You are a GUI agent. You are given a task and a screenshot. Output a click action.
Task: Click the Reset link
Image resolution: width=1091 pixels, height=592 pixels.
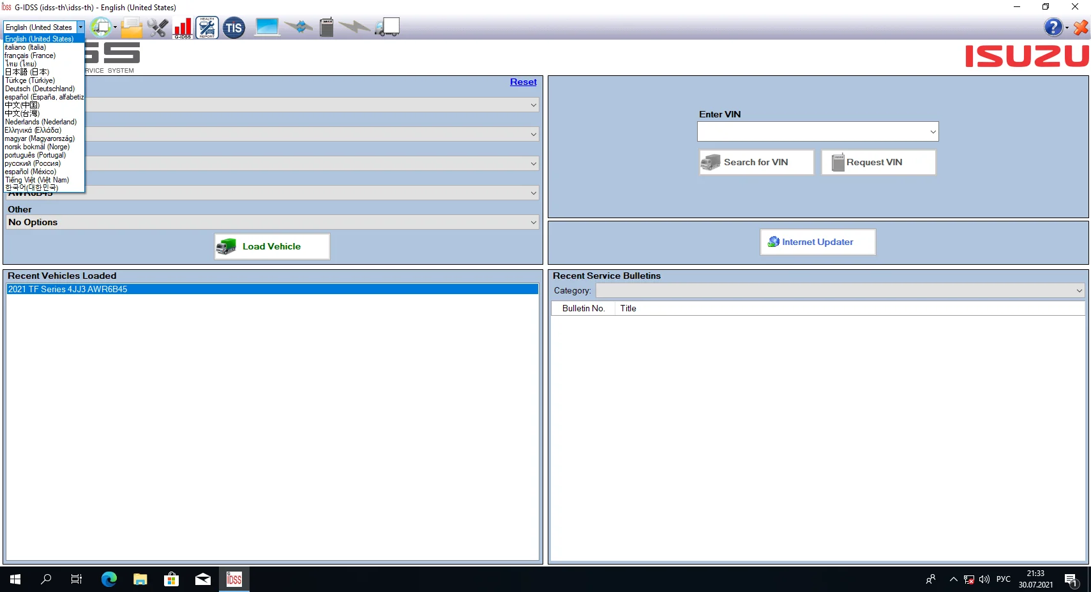pyautogui.click(x=523, y=82)
